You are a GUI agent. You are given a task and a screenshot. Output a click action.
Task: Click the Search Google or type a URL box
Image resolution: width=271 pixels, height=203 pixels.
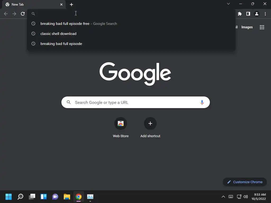tap(135, 102)
